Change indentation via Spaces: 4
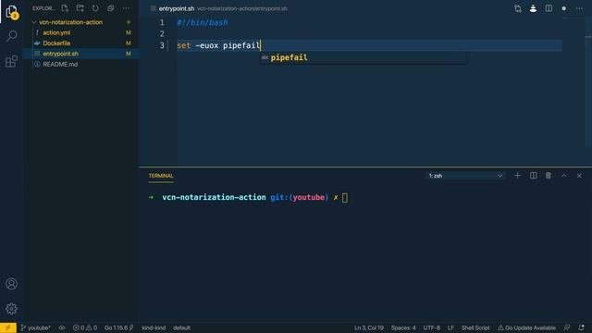The width and height of the screenshot is (592, 333). (403, 327)
